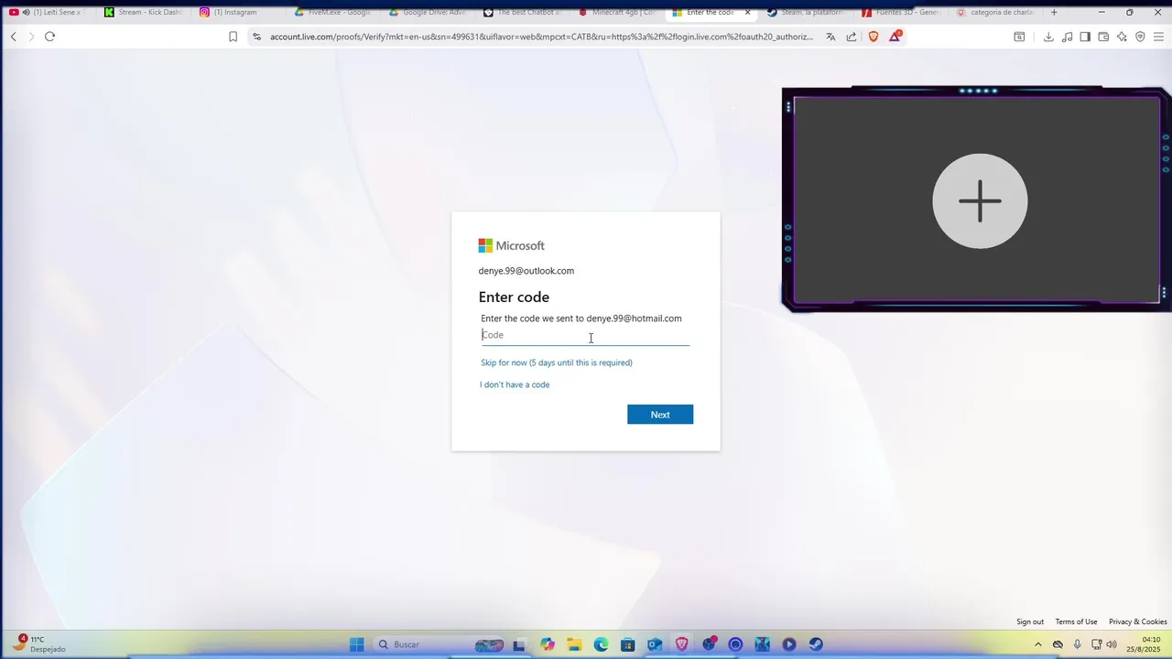Open the Brave Wallet icon in toolbar
Screen dimensions: 1172x659
click(1103, 37)
